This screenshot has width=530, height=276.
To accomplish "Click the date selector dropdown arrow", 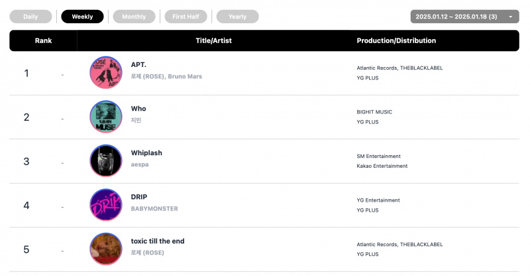I will coord(511,17).
